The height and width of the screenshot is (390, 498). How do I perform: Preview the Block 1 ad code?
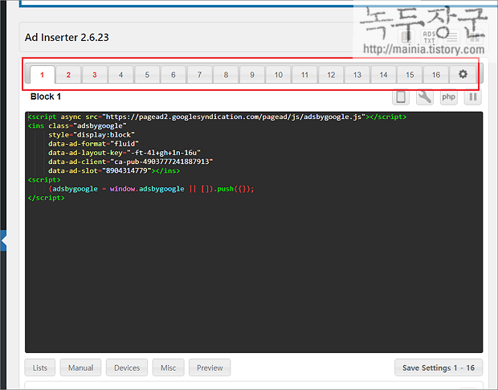(210, 367)
